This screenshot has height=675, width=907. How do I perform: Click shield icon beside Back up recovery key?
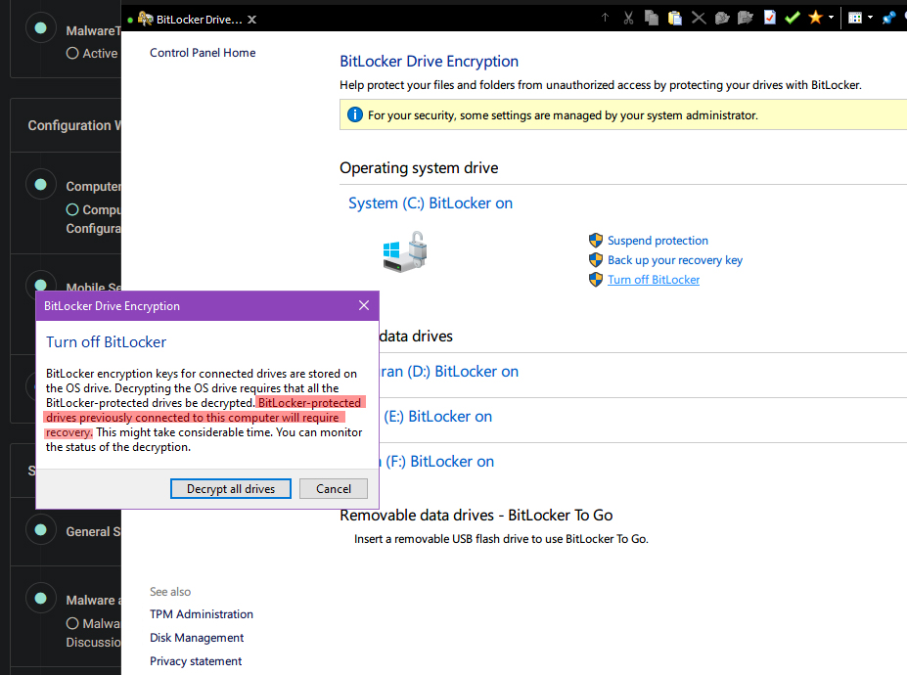tap(596, 259)
